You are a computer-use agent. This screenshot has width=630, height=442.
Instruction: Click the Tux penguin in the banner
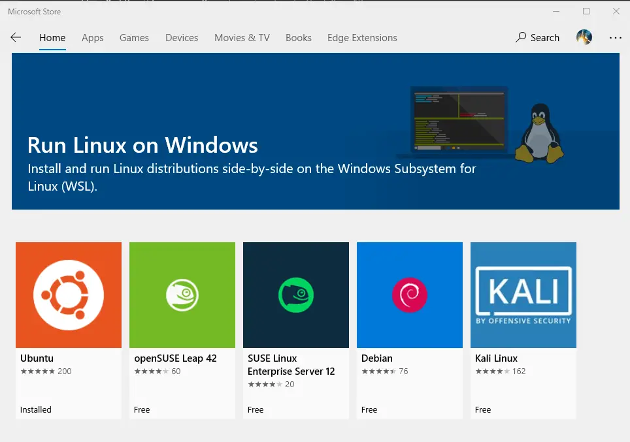coord(539,133)
